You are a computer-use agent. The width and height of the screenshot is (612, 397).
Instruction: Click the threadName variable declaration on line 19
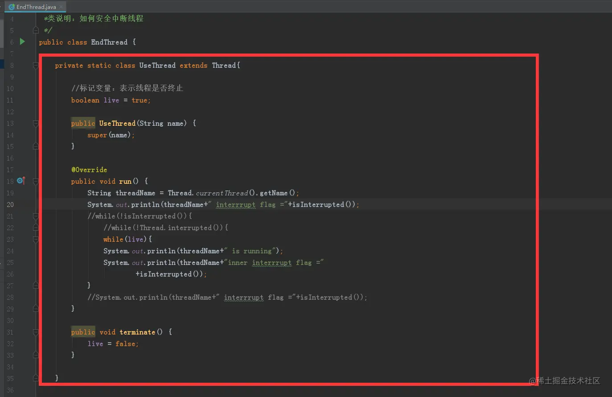point(136,193)
